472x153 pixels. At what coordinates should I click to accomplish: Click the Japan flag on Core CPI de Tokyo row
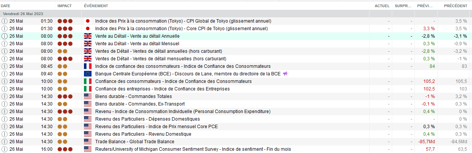pos(87,29)
